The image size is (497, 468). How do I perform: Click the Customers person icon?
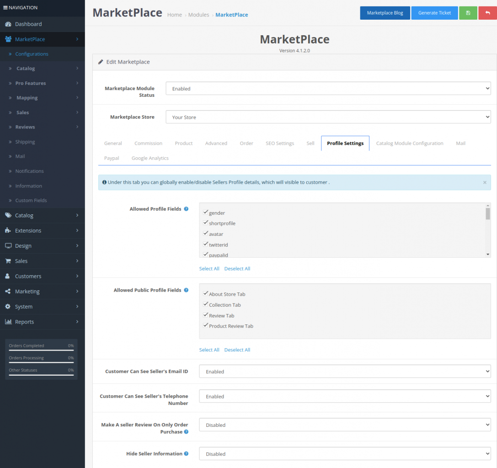click(x=7, y=276)
